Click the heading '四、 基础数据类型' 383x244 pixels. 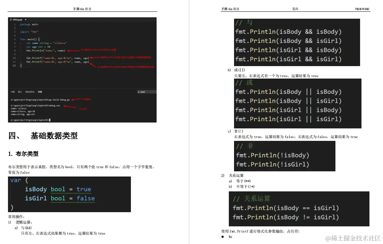click(x=43, y=136)
